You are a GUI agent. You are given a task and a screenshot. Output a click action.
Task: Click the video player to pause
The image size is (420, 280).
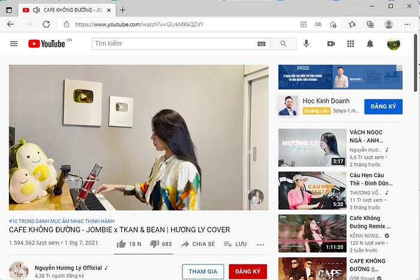139,138
